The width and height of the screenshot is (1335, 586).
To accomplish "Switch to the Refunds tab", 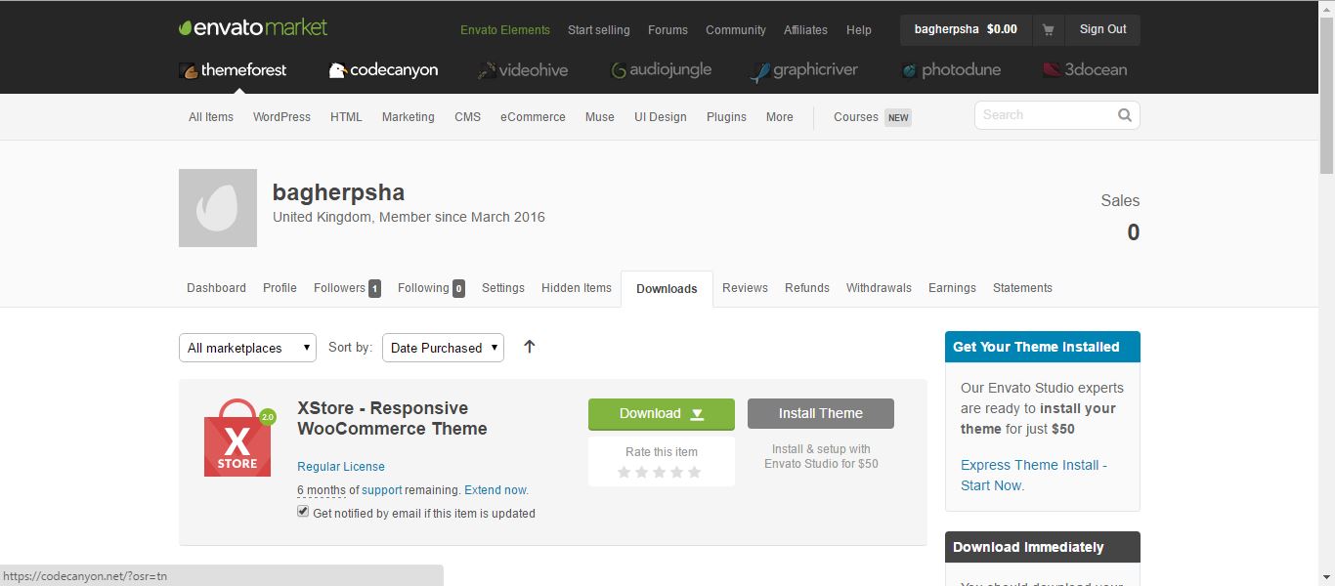I will click(x=807, y=288).
